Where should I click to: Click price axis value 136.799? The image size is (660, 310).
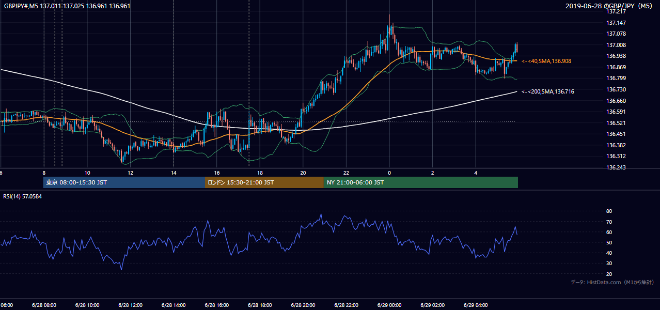pyautogui.click(x=616, y=78)
